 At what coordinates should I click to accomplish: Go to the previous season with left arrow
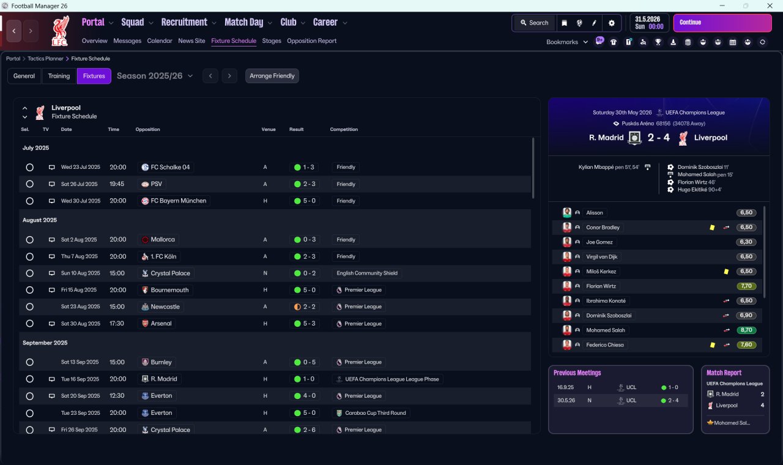point(210,76)
